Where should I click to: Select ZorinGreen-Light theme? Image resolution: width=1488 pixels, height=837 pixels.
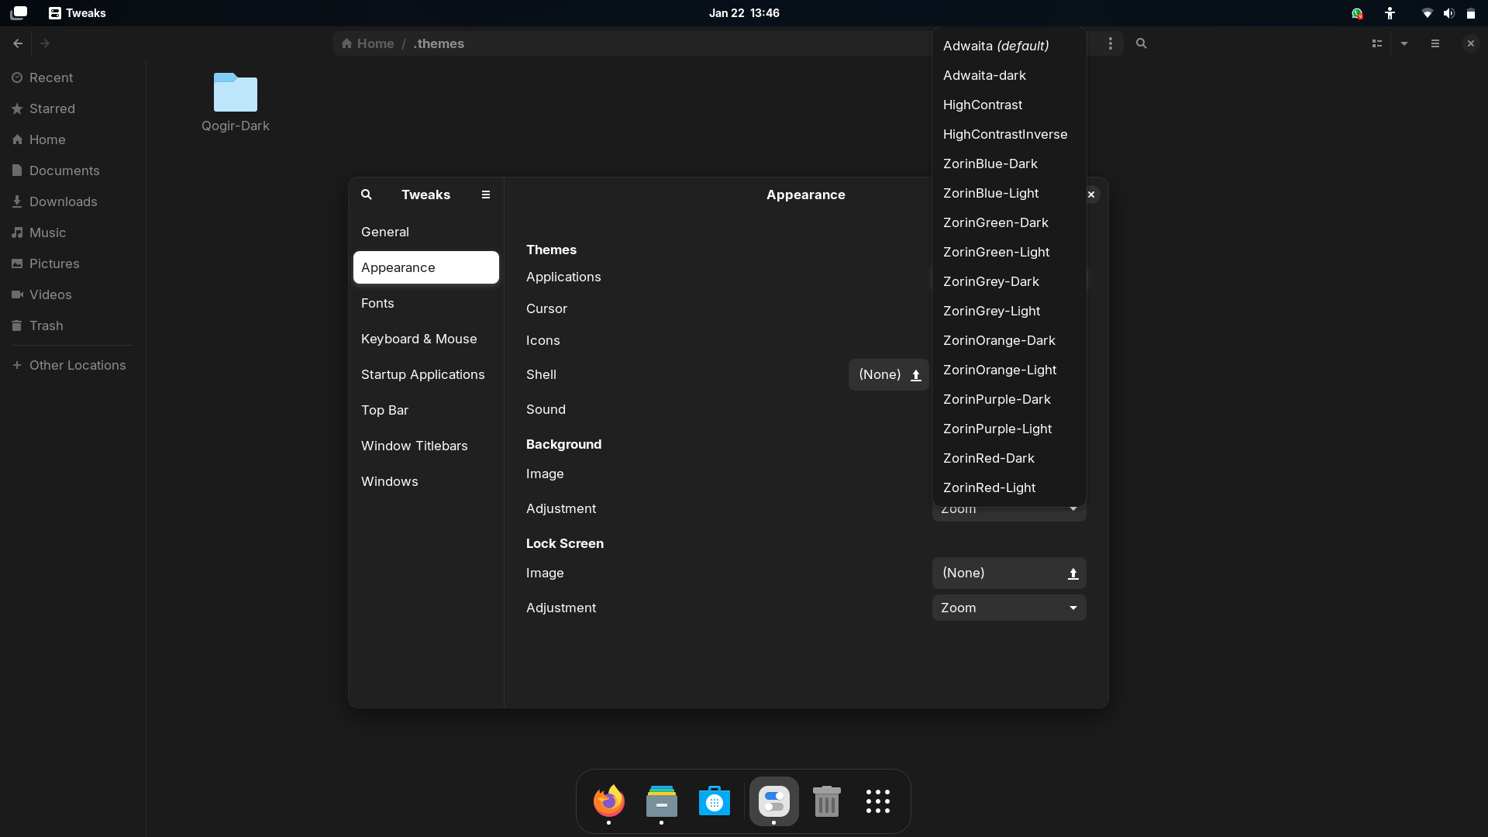point(1009,252)
